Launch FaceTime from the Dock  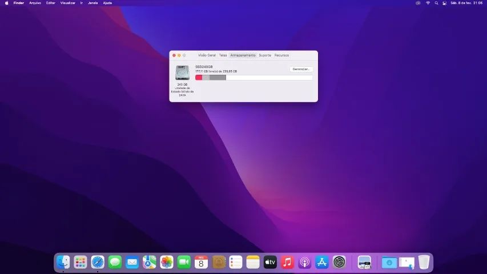pyautogui.click(x=184, y=262)
